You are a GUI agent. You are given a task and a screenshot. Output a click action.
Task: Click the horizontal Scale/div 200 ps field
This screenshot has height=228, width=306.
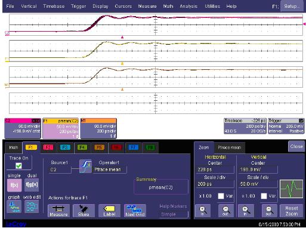click(215, 184)
